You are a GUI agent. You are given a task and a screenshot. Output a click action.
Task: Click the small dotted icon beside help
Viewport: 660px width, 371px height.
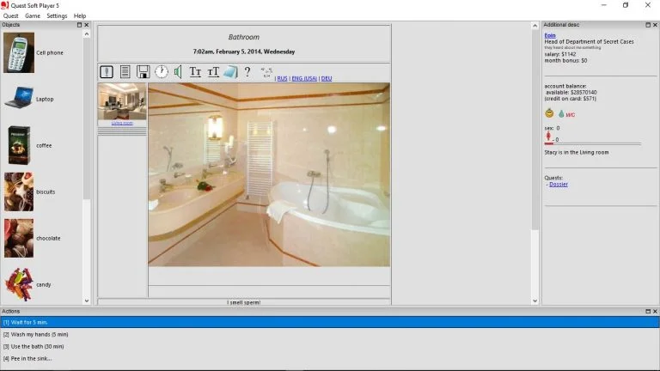tap(266, 72)
